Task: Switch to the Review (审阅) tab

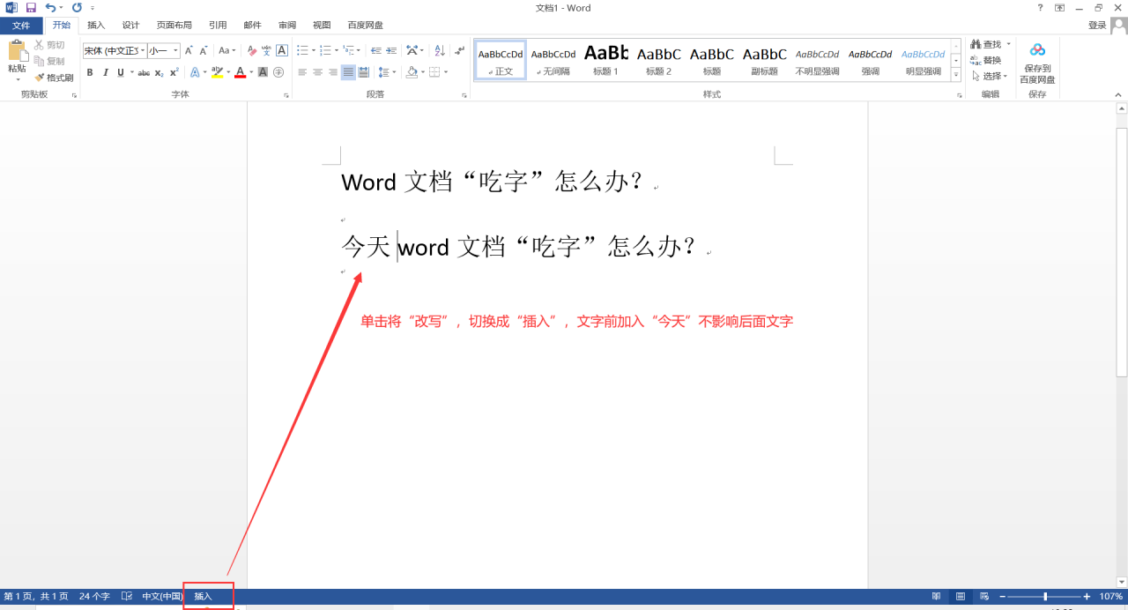Action: tap(287, 26)
